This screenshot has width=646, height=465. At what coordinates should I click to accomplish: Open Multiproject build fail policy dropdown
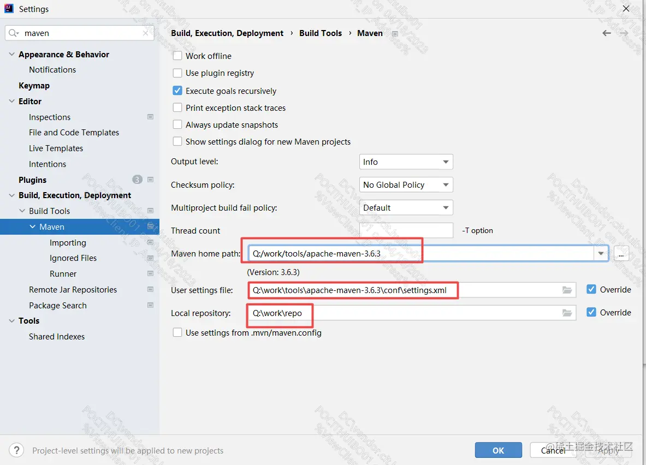point(406,207)
